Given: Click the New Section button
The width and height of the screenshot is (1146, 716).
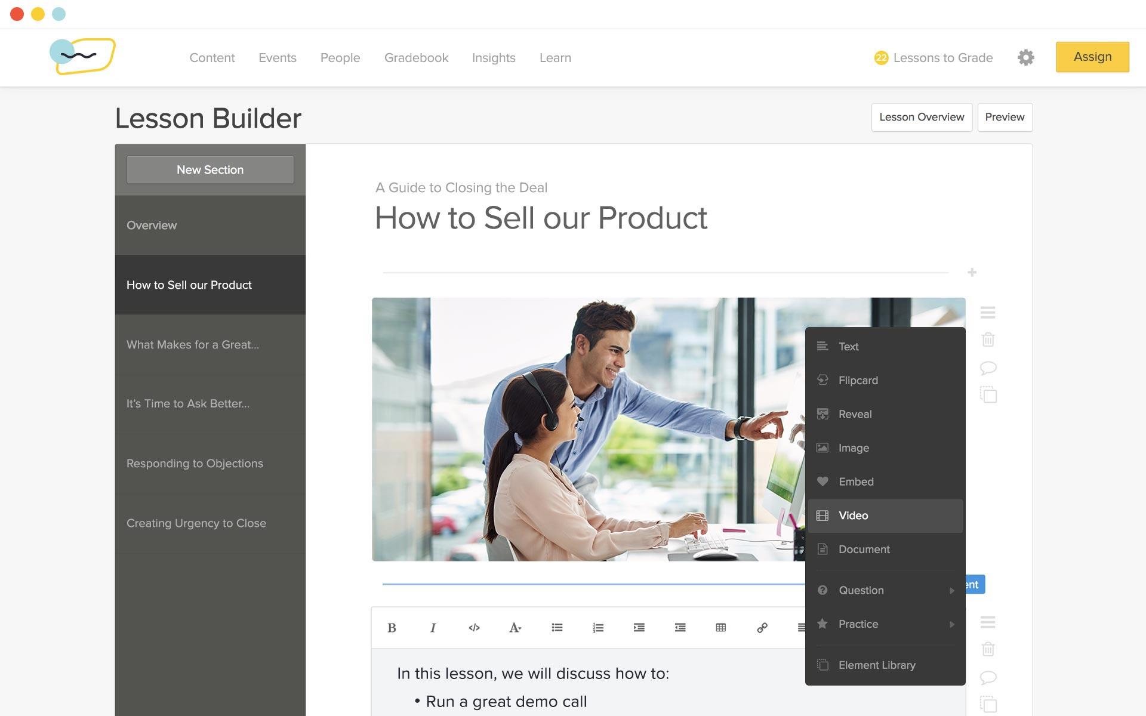Looking at the screenshot, I should [210, 170].
